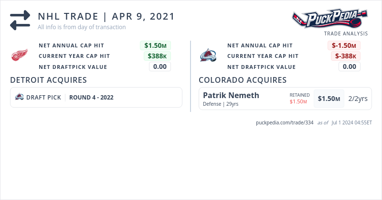This screenshot has width=382, height=200.
Task: Open the Patrik Nemeth player link
Action: coord(231,95)
